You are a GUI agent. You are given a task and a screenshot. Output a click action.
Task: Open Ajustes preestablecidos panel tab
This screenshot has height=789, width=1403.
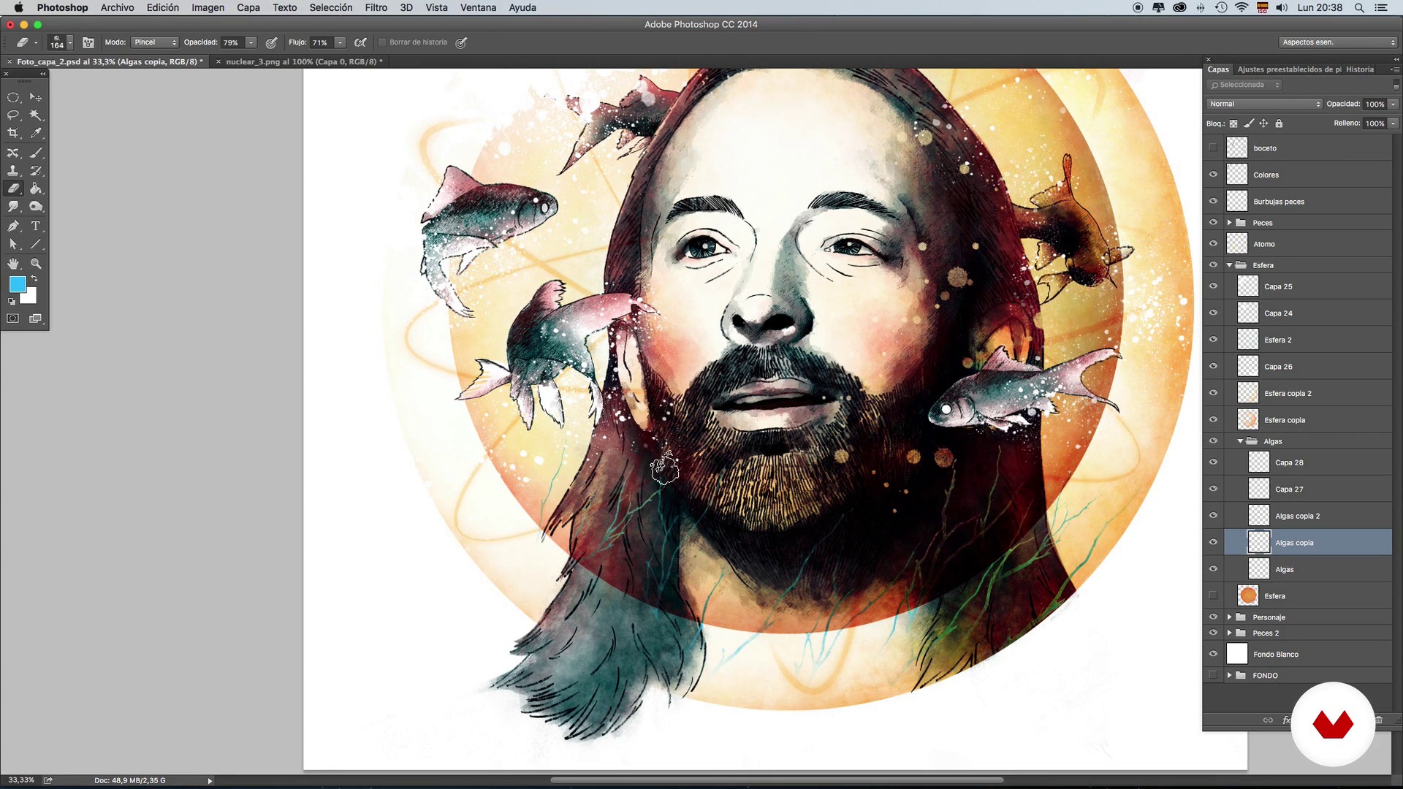(1289, 69)
